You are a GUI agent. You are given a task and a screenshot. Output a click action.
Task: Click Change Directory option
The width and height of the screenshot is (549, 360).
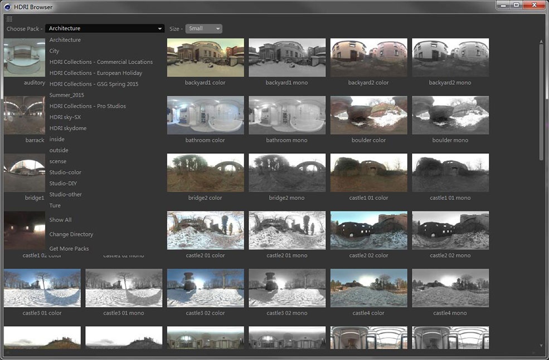click(71, 234)
